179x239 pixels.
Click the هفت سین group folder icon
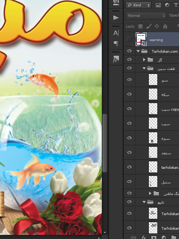click(x=150, y=68)
